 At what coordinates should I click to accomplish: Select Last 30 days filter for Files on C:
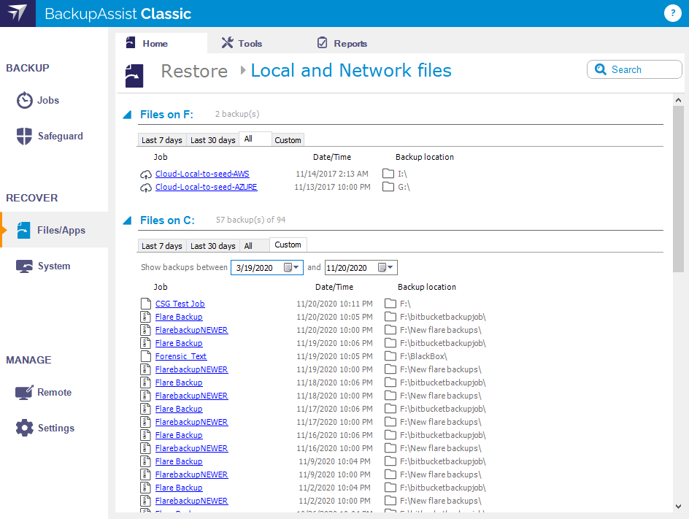point(212,246)
